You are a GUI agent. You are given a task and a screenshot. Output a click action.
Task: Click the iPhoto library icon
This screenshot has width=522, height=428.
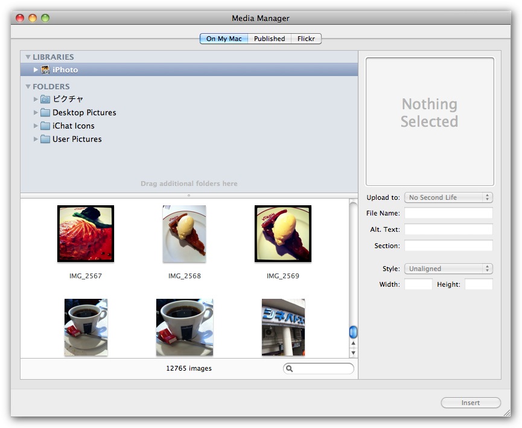[45, 70]
